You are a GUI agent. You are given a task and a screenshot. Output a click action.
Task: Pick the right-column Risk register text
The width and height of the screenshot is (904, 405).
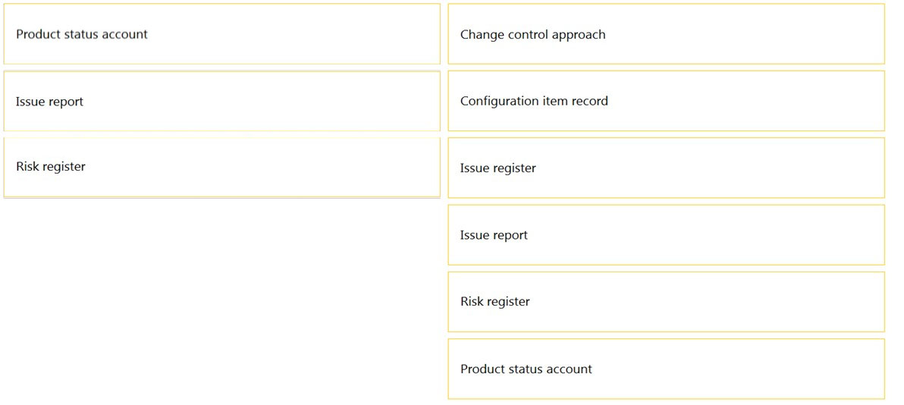[494, 302]
